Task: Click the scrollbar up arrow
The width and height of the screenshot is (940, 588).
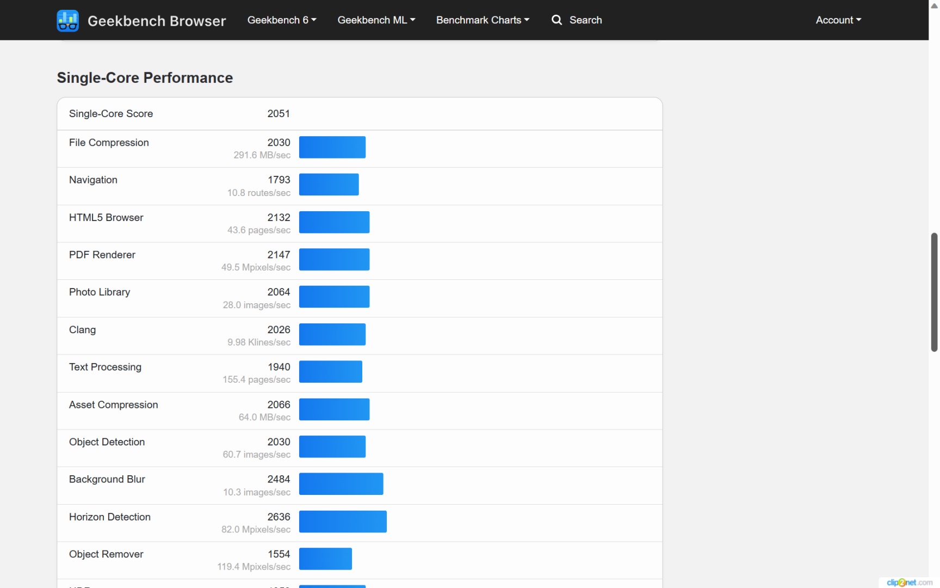Action: point(934,5)
